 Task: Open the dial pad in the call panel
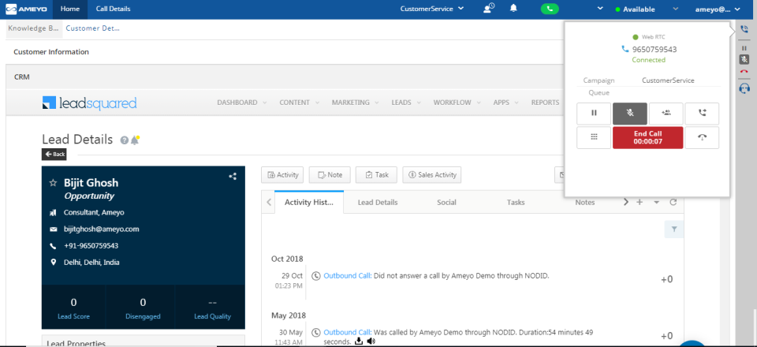pos(594,137)
